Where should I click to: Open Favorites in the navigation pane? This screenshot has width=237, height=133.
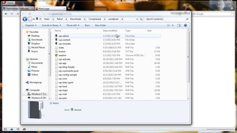point(34,32)
